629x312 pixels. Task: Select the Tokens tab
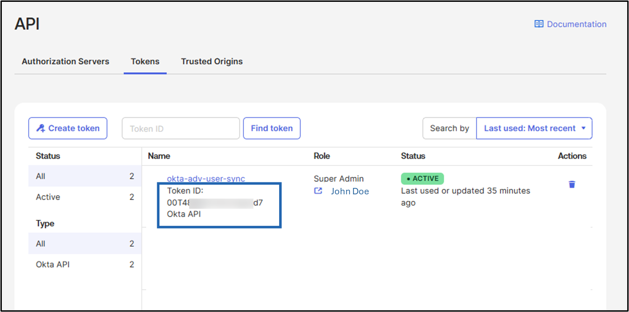[x=145, y=61]
